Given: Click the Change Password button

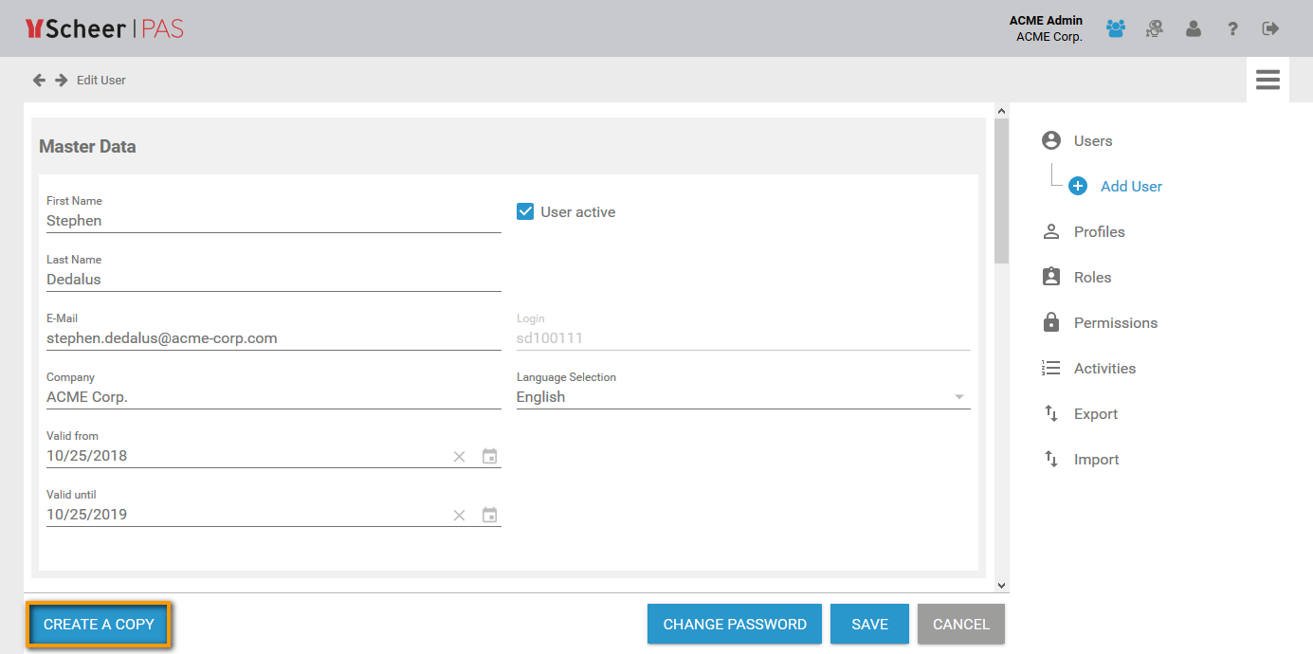Looking at the screenshot, I should coord(735,625).
